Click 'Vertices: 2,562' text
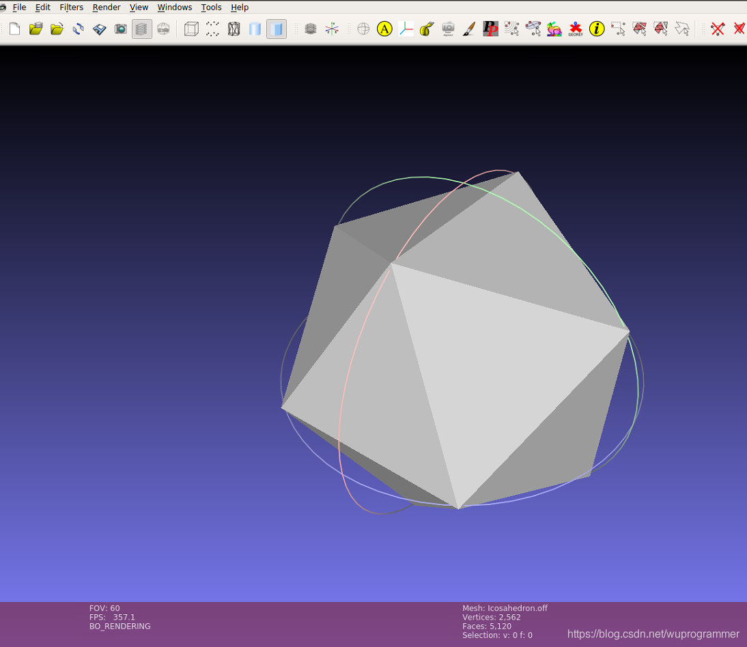Screen dimensions: 747x647 click(x=491, y=617)
